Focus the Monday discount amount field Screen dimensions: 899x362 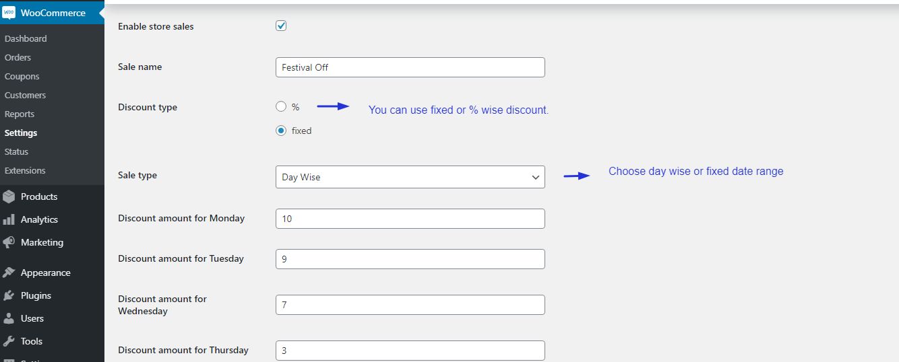(x=410, y=219)
